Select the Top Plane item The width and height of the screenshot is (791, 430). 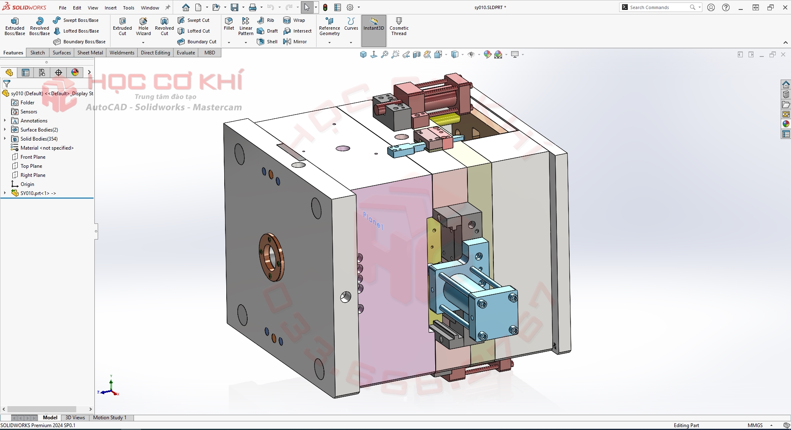pyautogui.click(x=27, y=166)
